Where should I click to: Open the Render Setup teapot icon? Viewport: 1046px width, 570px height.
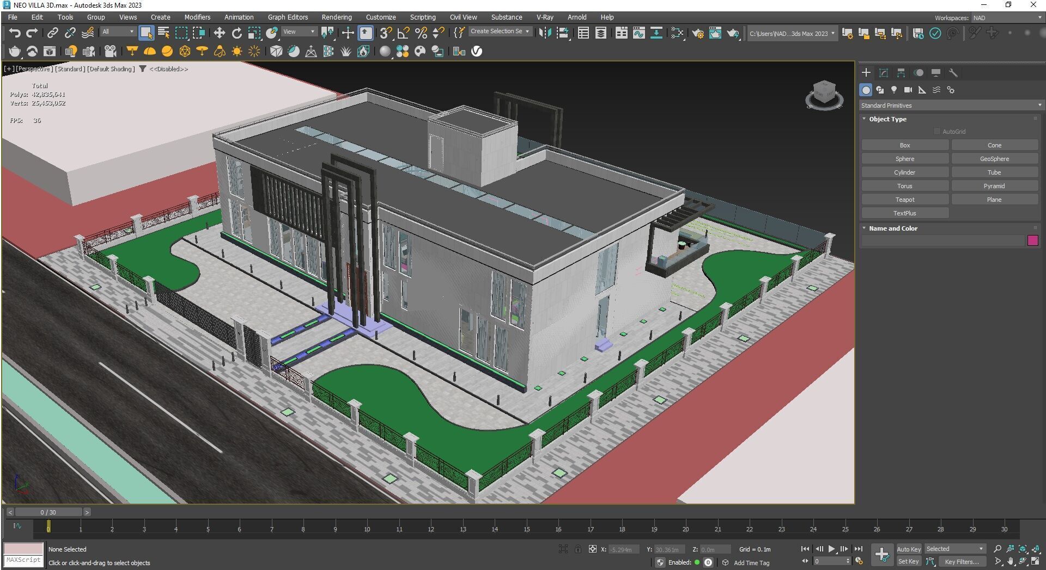[697, 33]
